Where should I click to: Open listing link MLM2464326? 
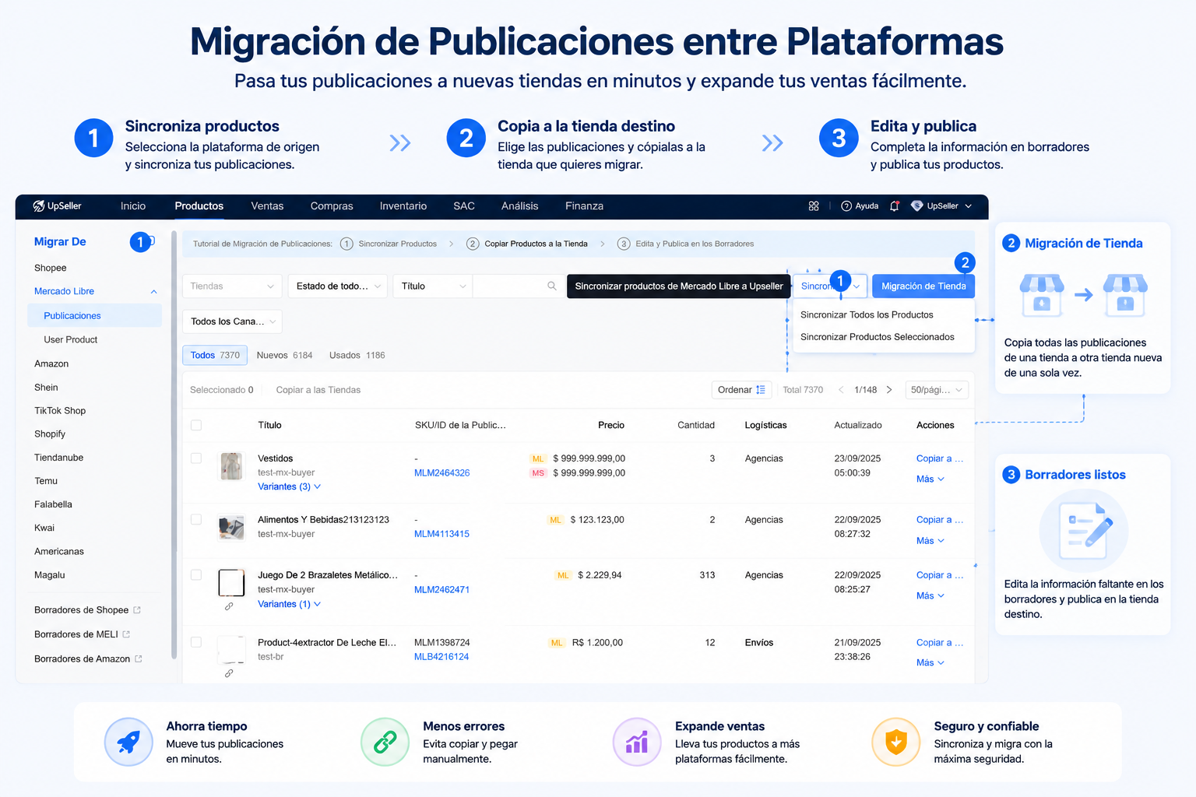(x=441, y=473)
